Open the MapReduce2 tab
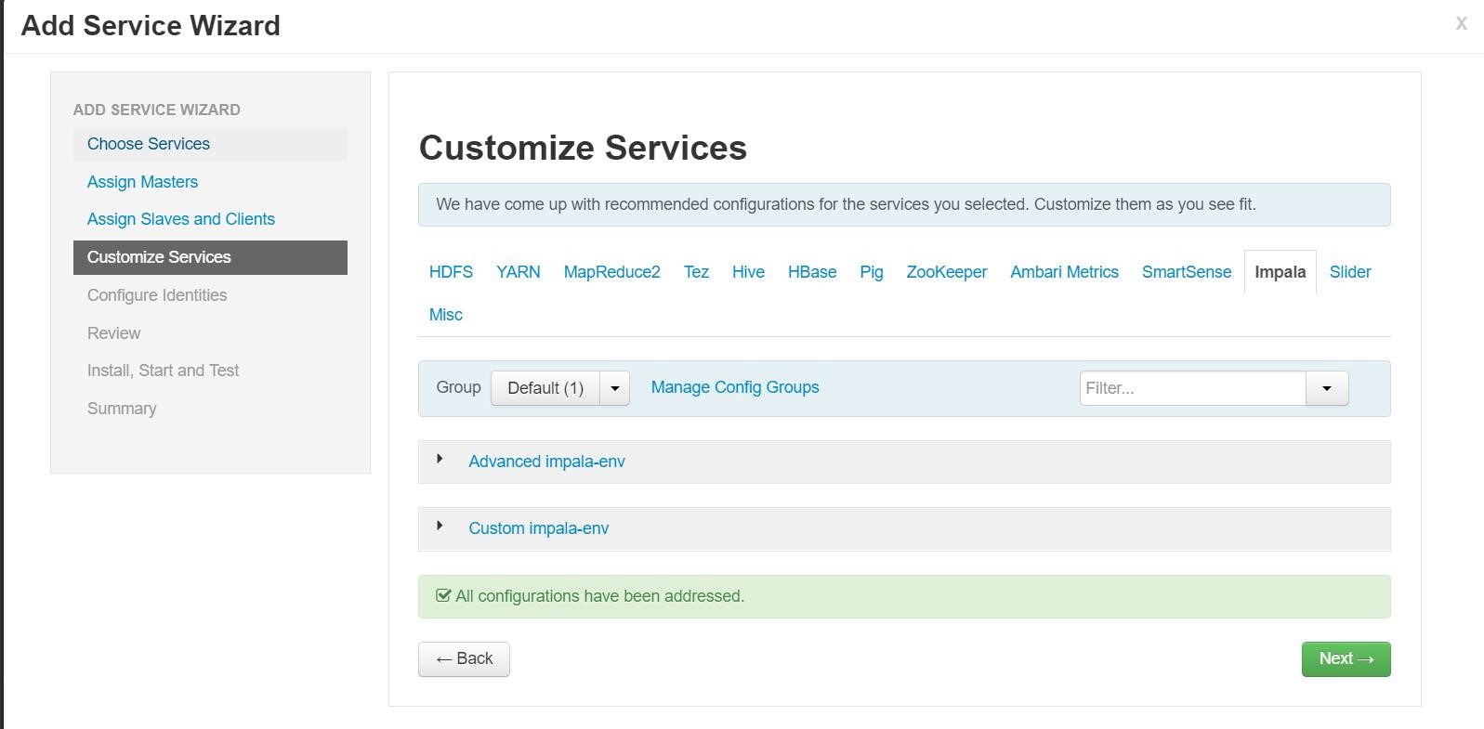 (x=611, y=272)
